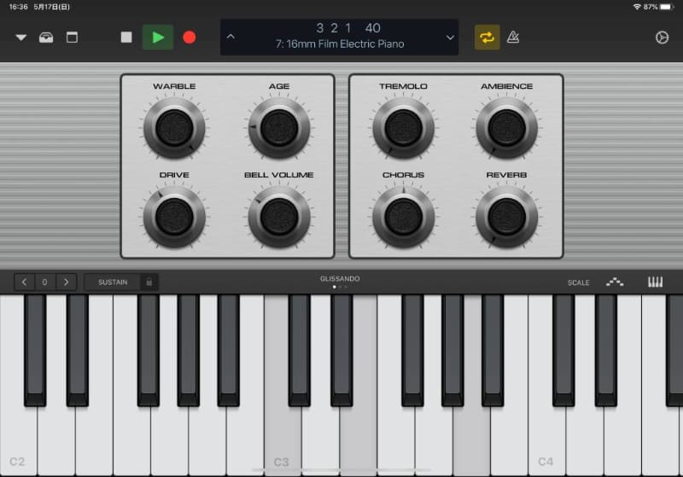The image size is (683, 477).
Task: Open the sound browser icon
Action: pyautogui.click(x=46, y=38)
